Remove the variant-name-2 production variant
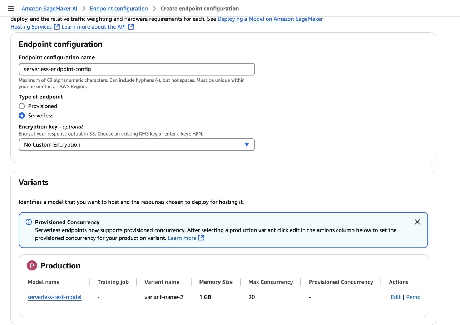460x325 pixels. [x=413, y=297]
